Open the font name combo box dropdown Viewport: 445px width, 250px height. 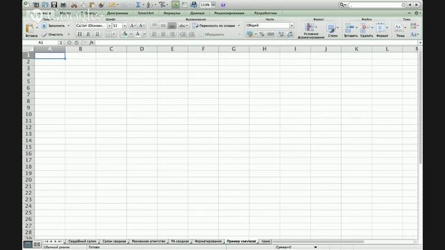[x=109, y=26]
